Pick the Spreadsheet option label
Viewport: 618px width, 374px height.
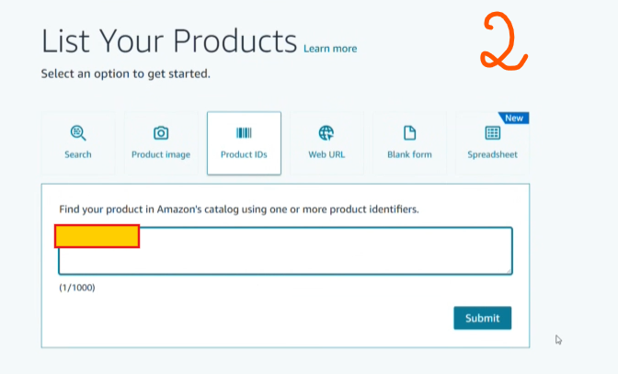pos(492,154)
